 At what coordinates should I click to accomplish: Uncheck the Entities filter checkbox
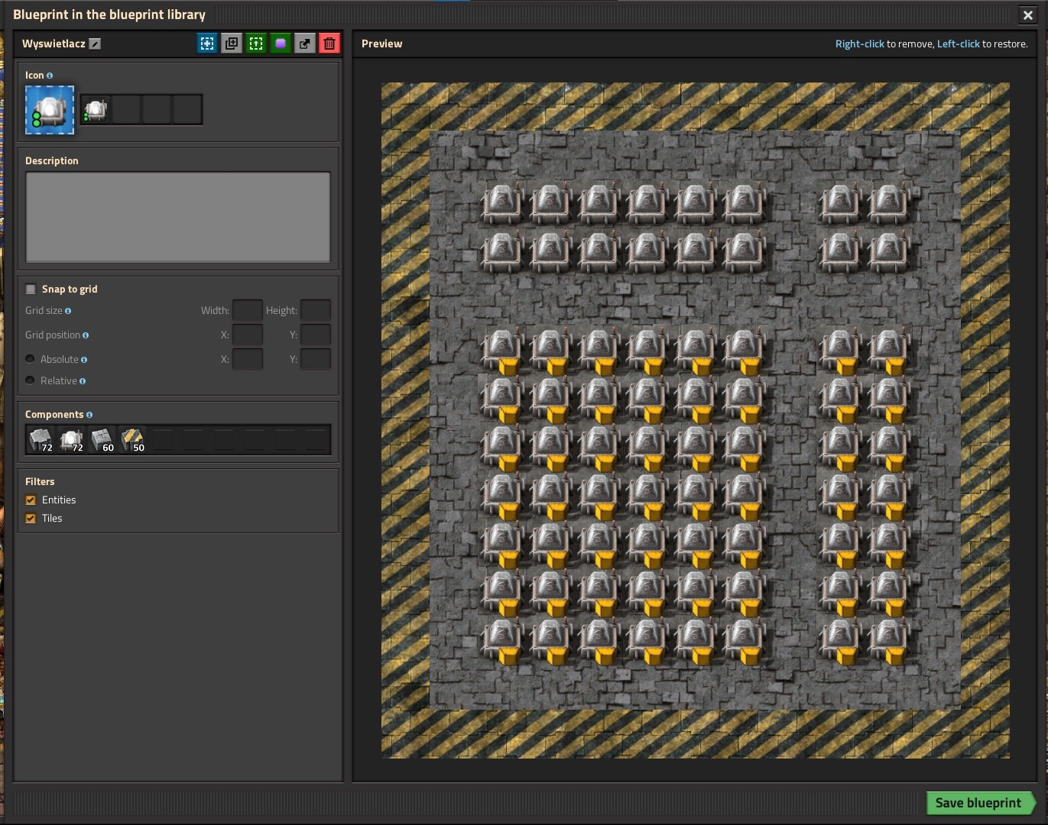(31, 500)
